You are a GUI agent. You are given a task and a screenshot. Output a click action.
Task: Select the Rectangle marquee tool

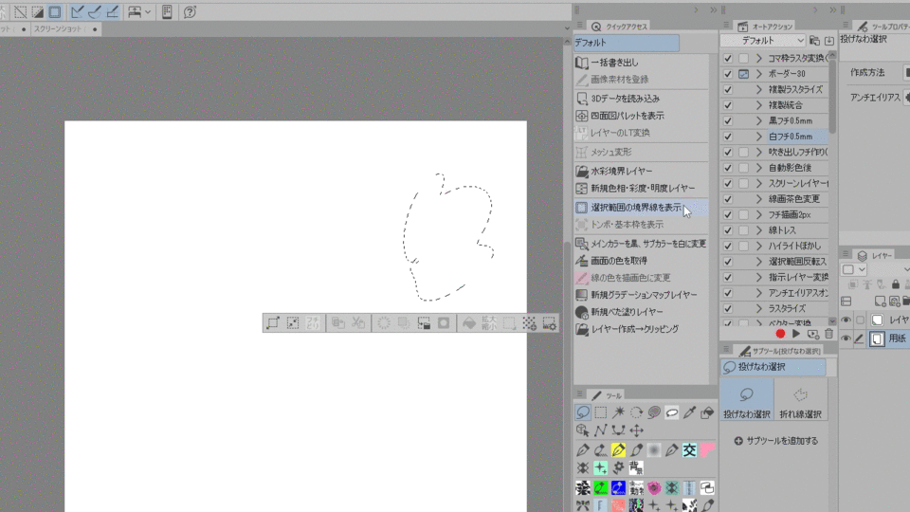601,412
